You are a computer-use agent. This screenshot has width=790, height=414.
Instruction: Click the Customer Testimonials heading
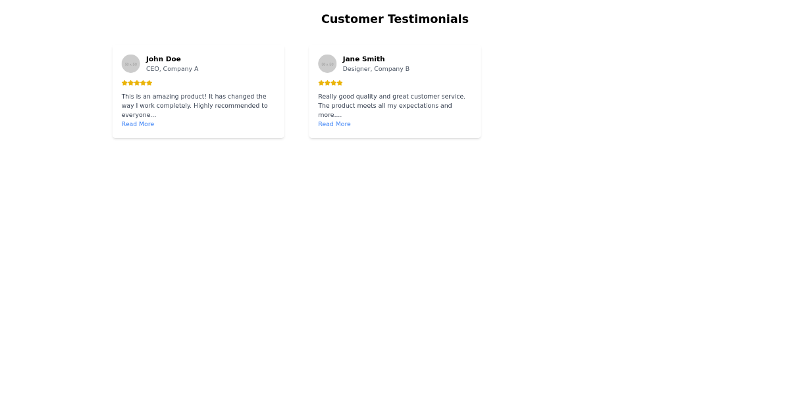tap(395, 19)
